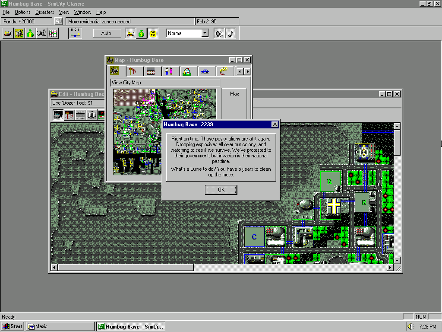Show the Traffic view using the car icon
The width and height of the screenshot is (442, 332).
click(x=205, y=71)
